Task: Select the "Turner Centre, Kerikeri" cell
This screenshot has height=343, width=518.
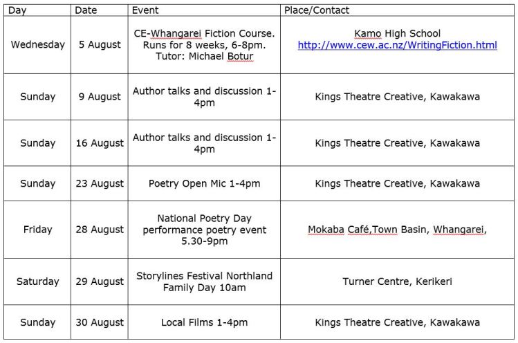Action: (x=397, y=281)
